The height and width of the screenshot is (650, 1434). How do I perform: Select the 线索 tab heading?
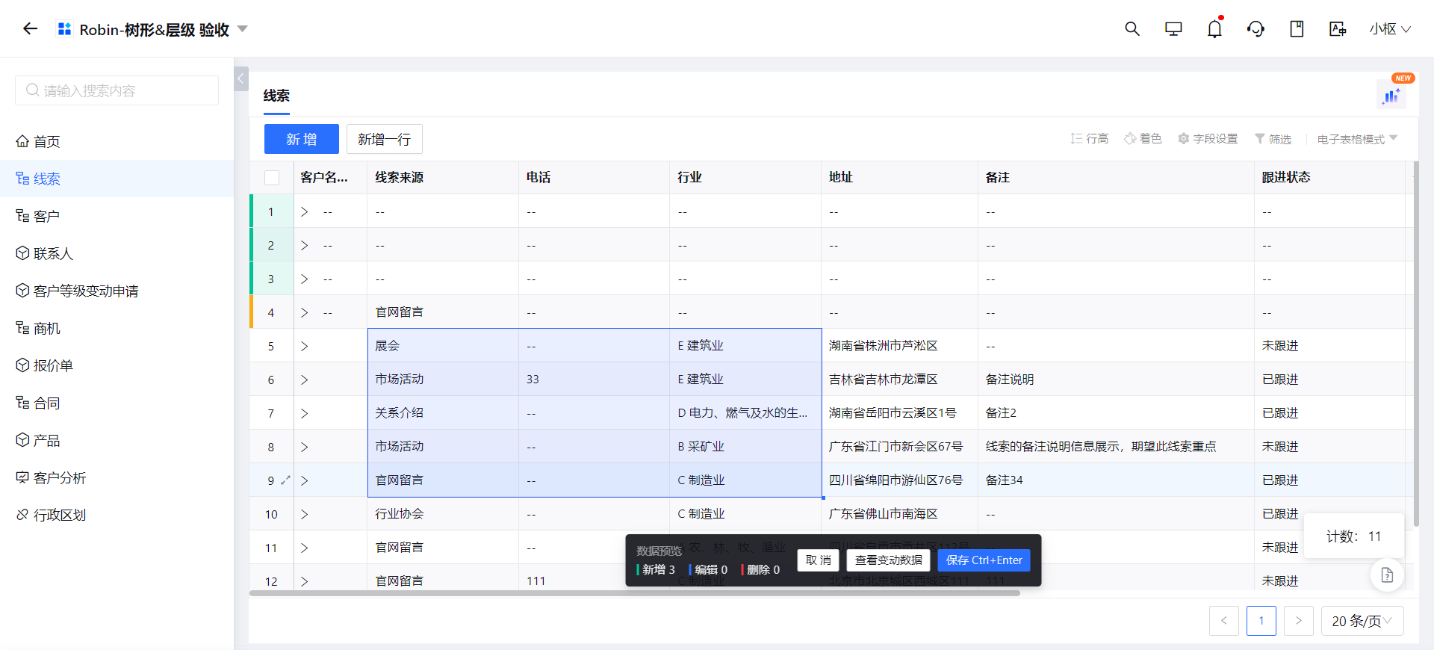tap(276, 96)
